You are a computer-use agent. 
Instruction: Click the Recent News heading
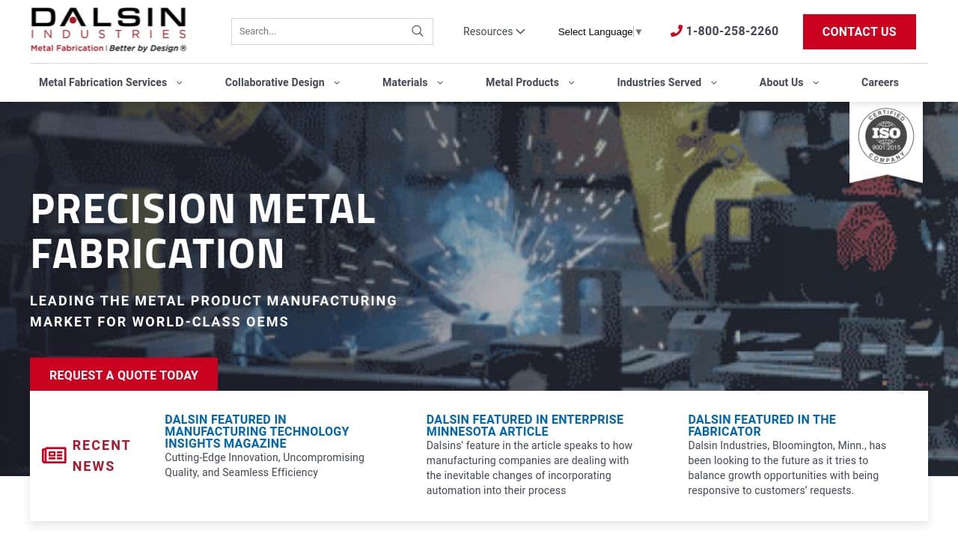click(102, 455)
